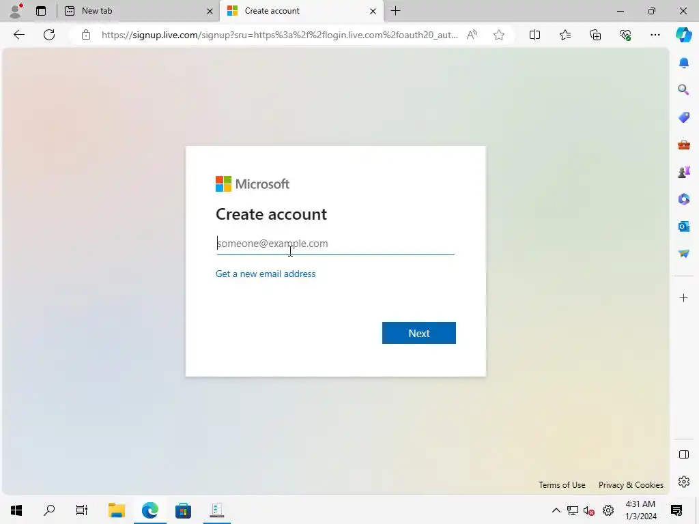Open Split screen view
The height and width of the screenshot is (524, 699).
[534, 35]
